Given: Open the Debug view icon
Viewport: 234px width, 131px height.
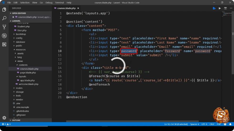Looking at the screenshot, I should [4, 36].
